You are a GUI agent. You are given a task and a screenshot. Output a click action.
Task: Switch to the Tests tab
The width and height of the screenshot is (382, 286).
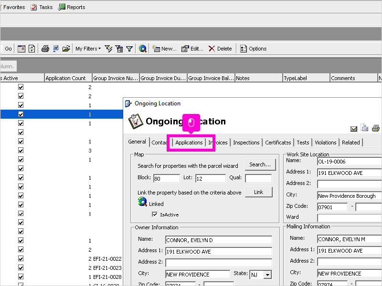(303, 143)
